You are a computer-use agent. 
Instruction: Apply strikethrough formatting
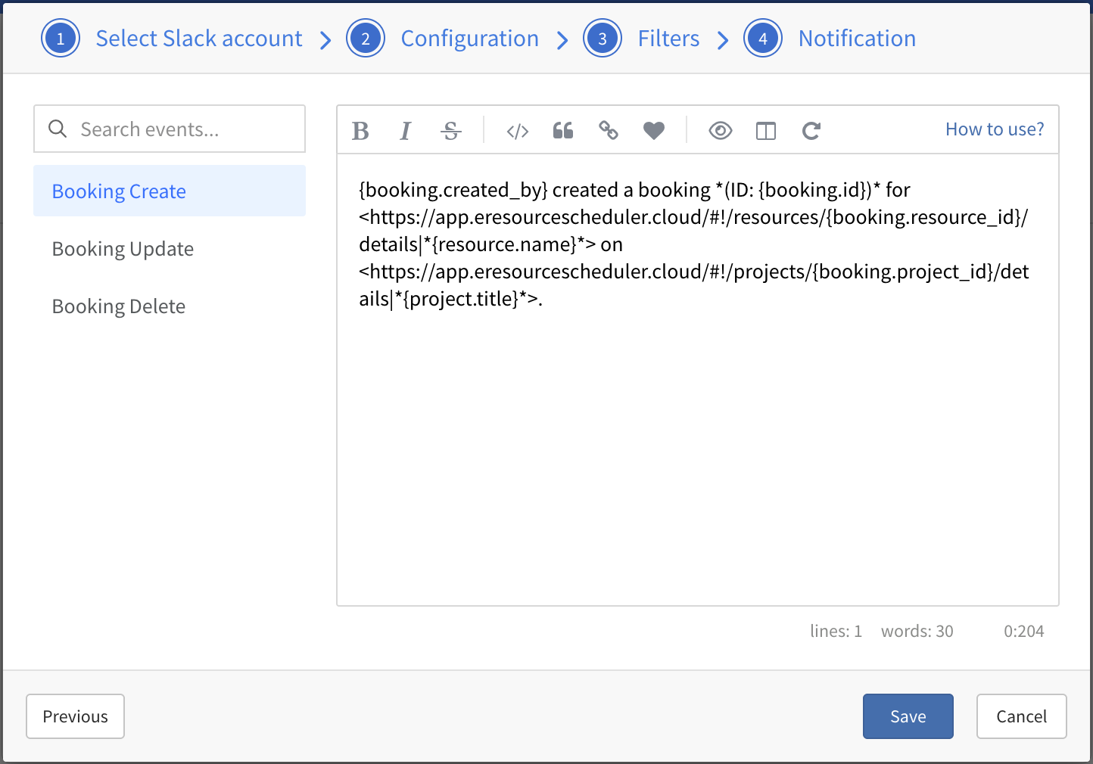(x=451, y=131)
